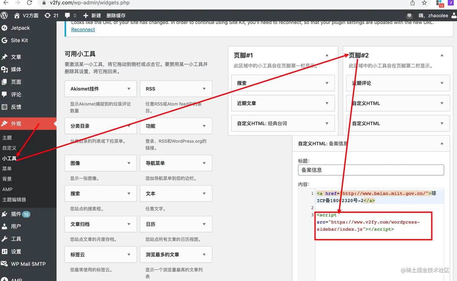This screenshot has width=457, height=281.
Task: Open WP Mail SMTP menu
Action: pyautogui.click(x=28, y=264)
